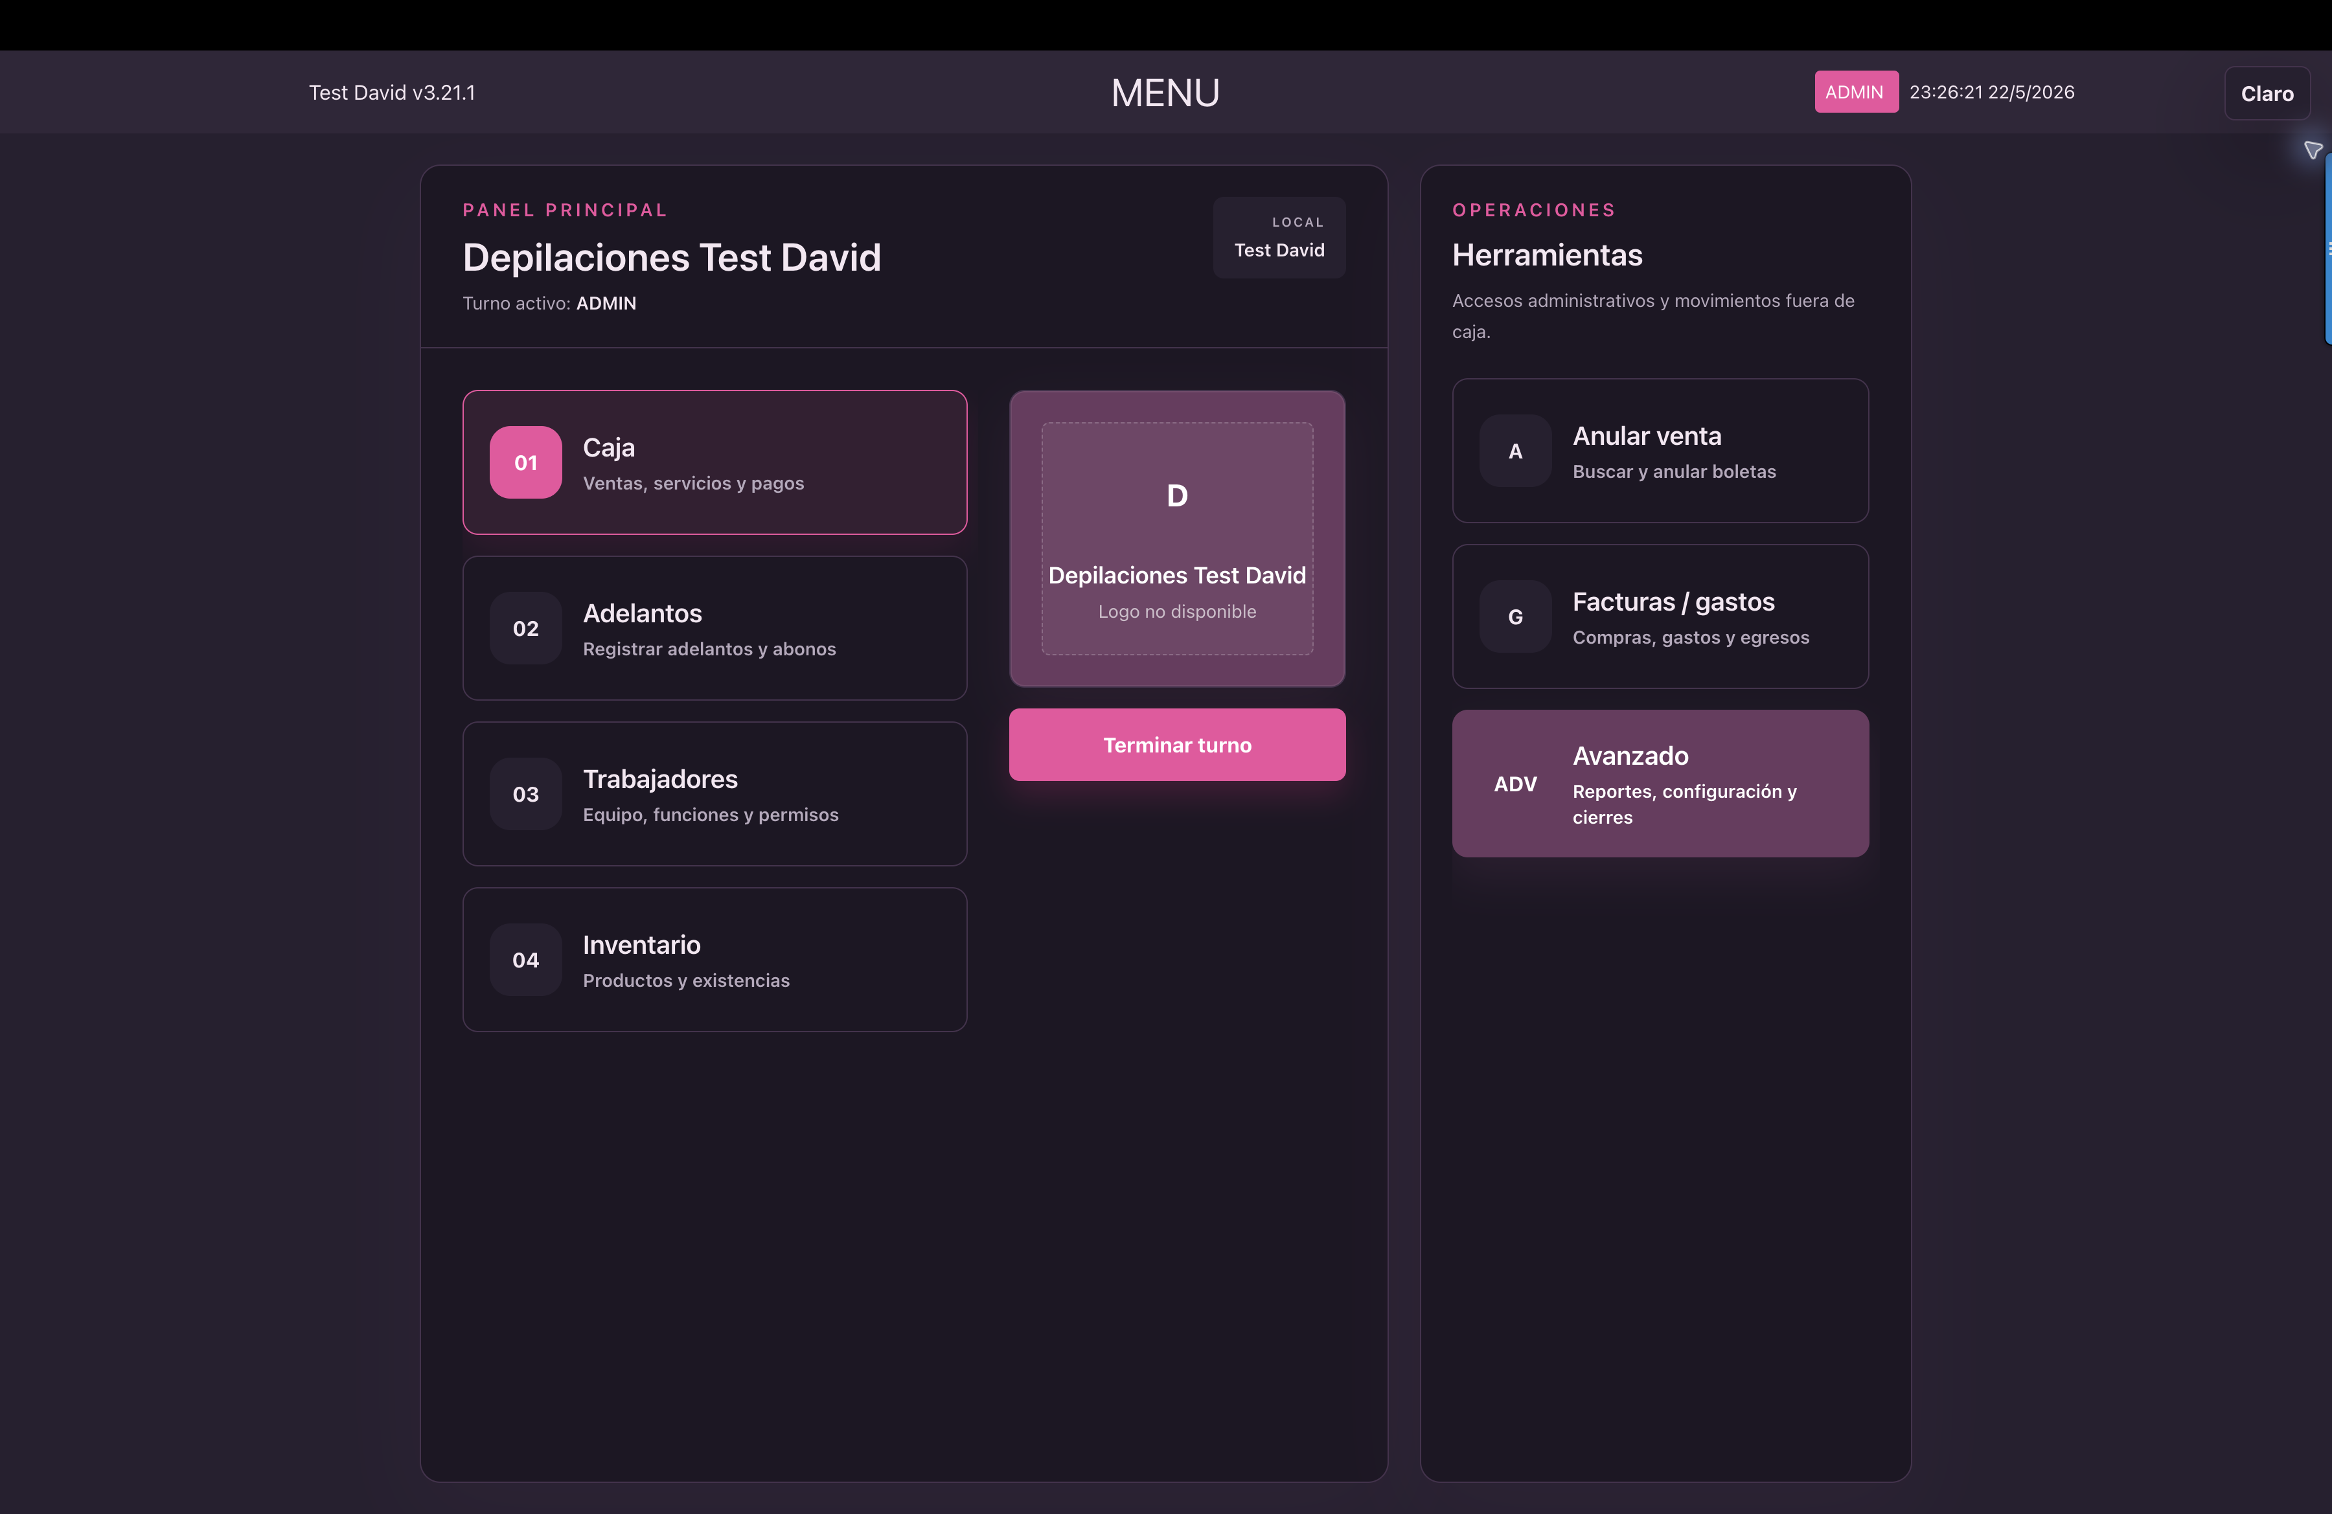Click 'Productos y existencias' subtitle

(686, 980)
